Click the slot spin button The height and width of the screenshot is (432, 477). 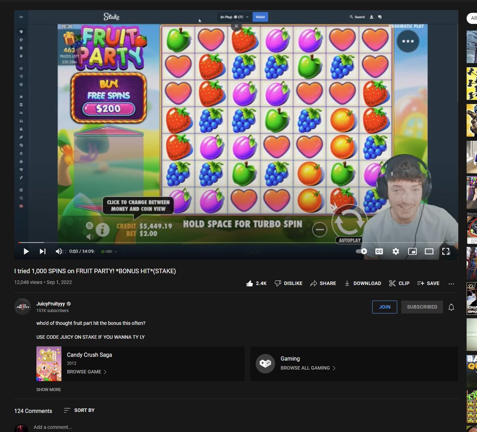click(349, 222)
